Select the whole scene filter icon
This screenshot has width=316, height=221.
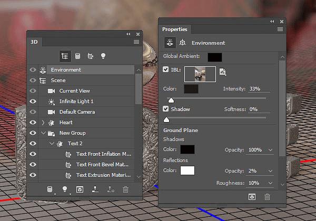coord(65,56)
